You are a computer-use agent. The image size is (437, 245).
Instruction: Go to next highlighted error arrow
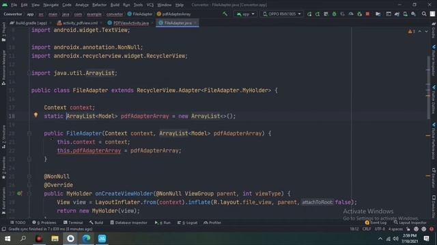click(426, 31)
